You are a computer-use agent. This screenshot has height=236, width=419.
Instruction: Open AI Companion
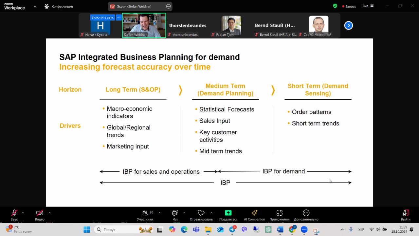[254, 215]
